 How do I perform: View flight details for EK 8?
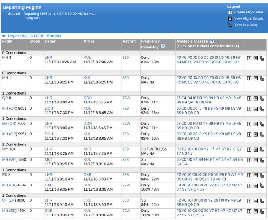point(255,175)
